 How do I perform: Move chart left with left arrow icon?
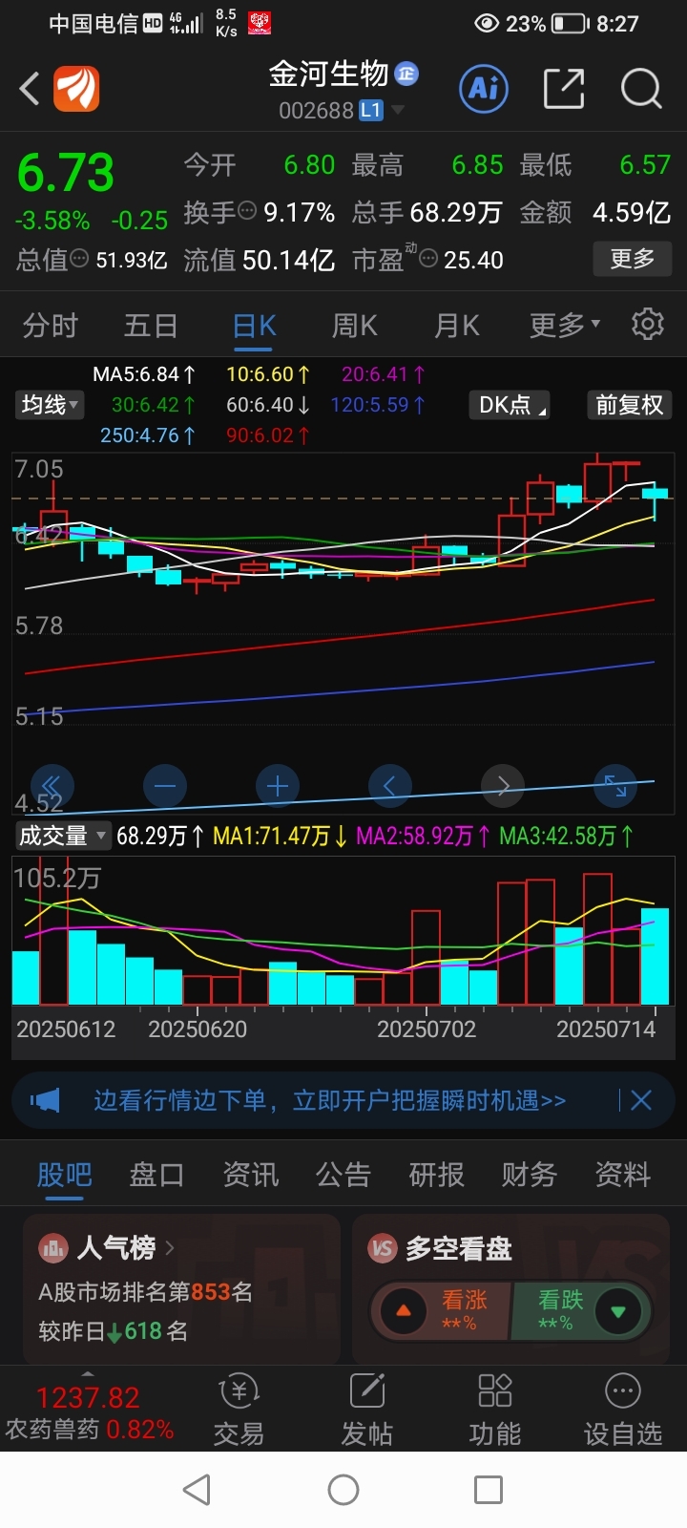click(390, 786)
